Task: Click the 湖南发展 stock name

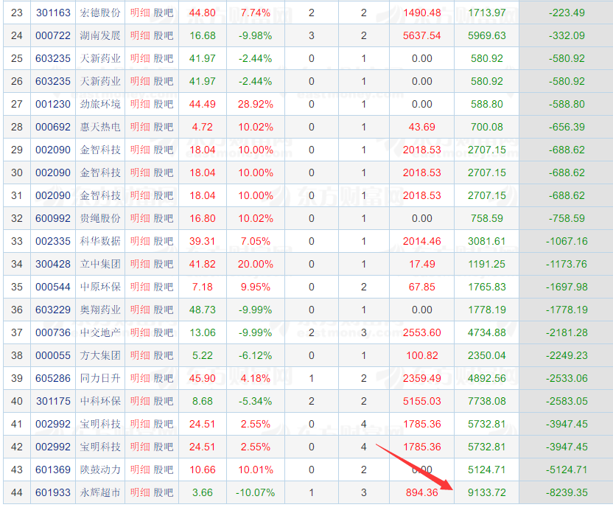Action: [100, 35]
